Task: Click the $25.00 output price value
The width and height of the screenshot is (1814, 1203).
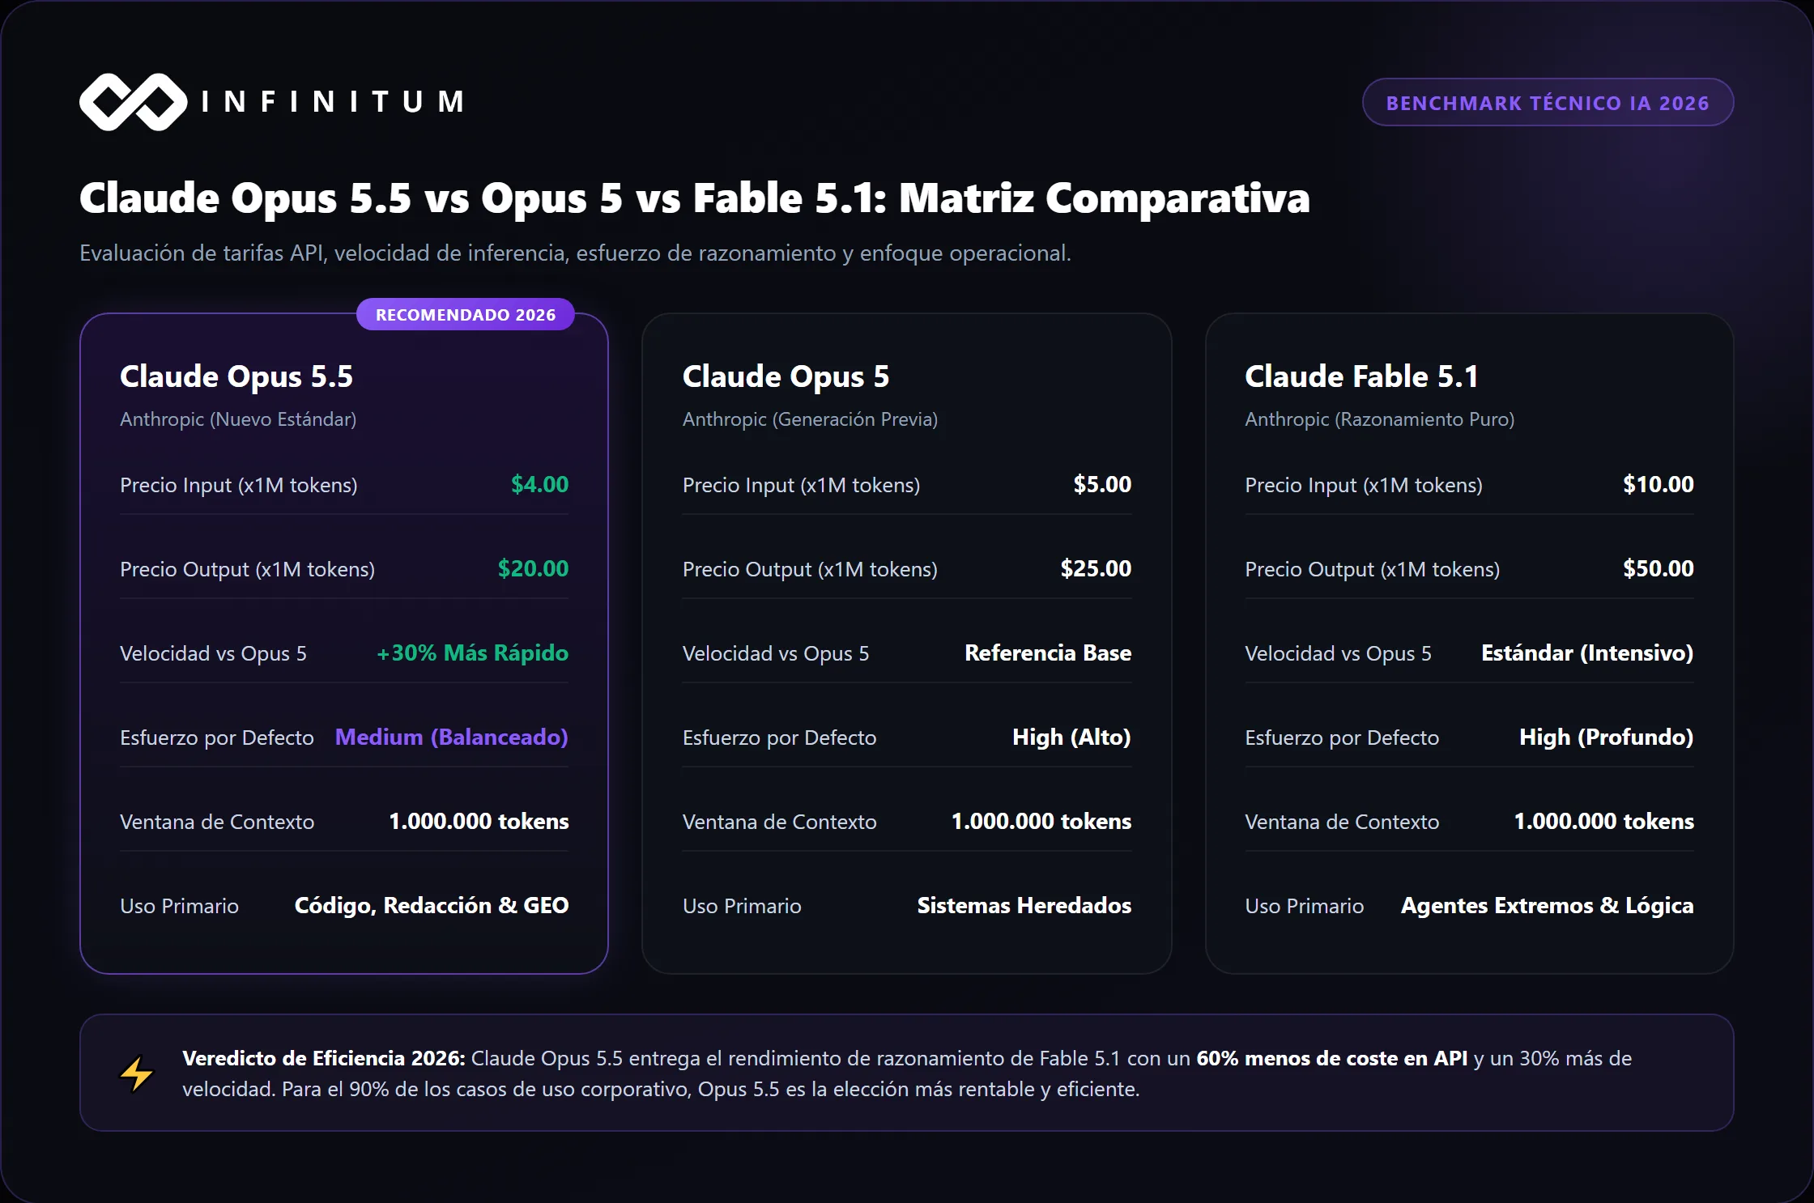Action: tap(1096, 568)
